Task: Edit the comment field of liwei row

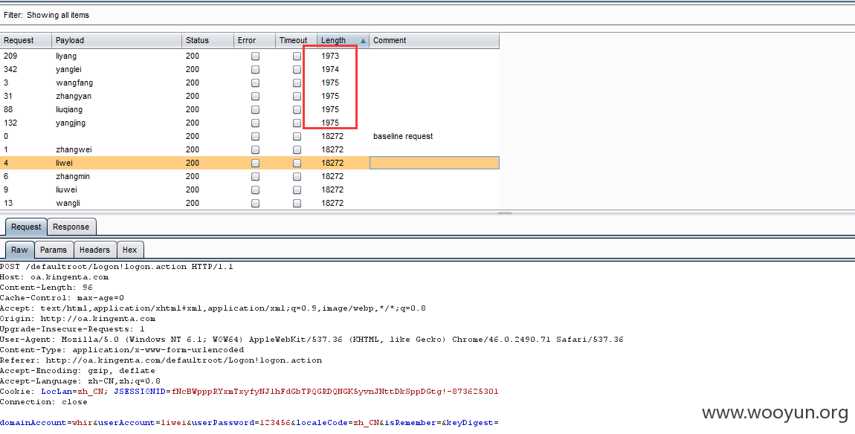Action: 434,163
